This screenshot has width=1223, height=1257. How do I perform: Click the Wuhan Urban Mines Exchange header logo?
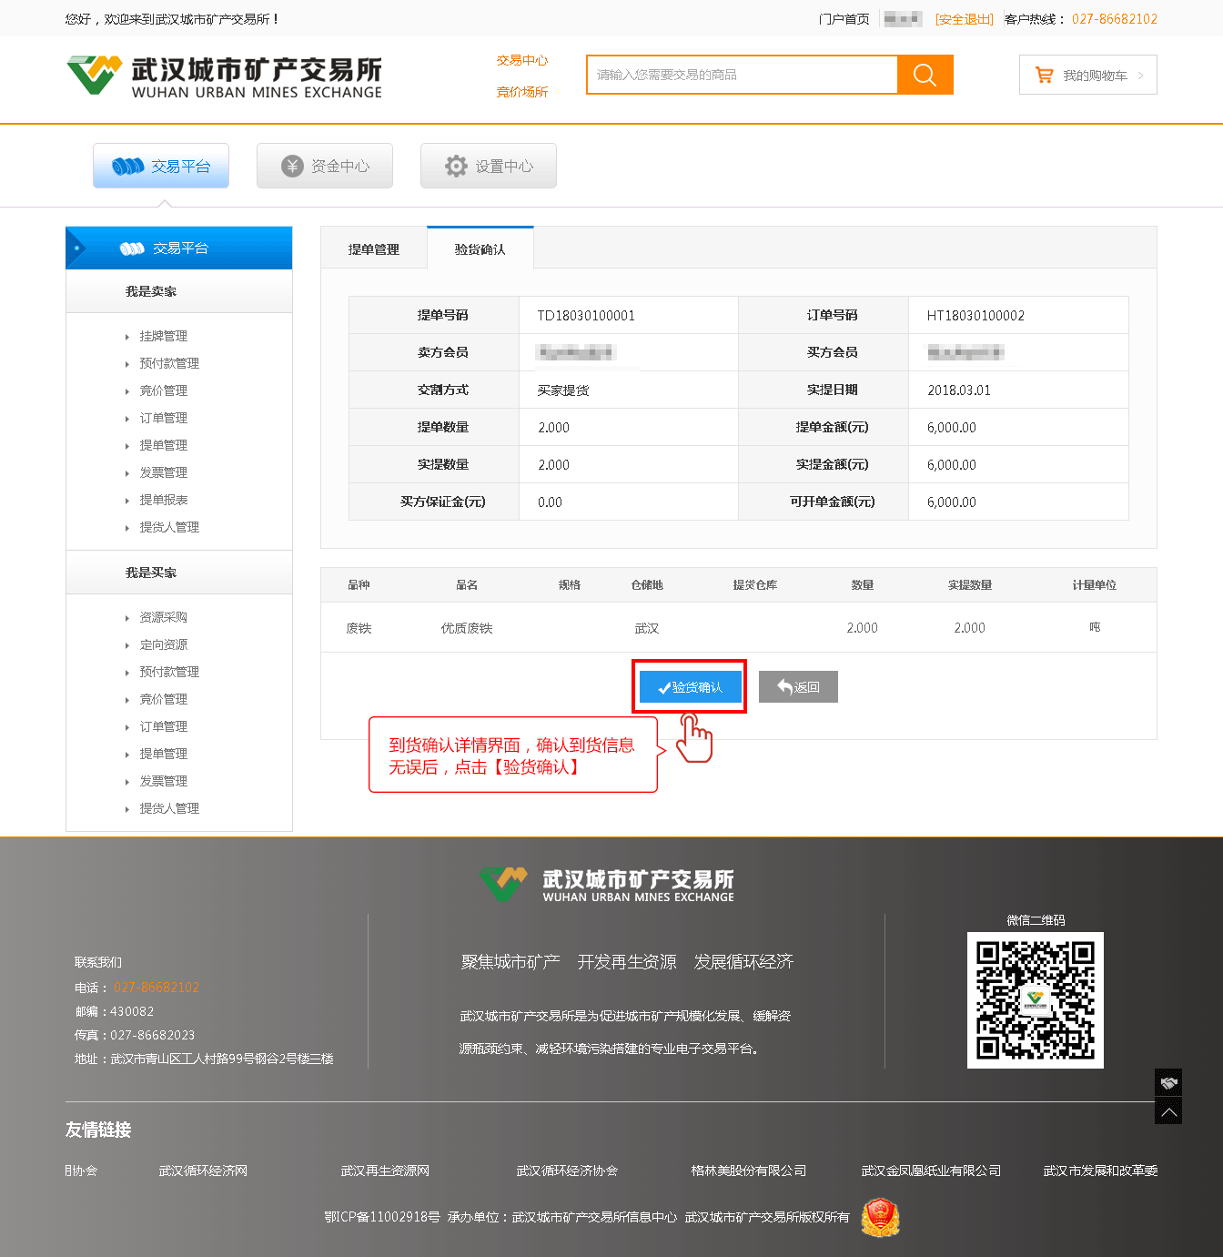(224, 76)
